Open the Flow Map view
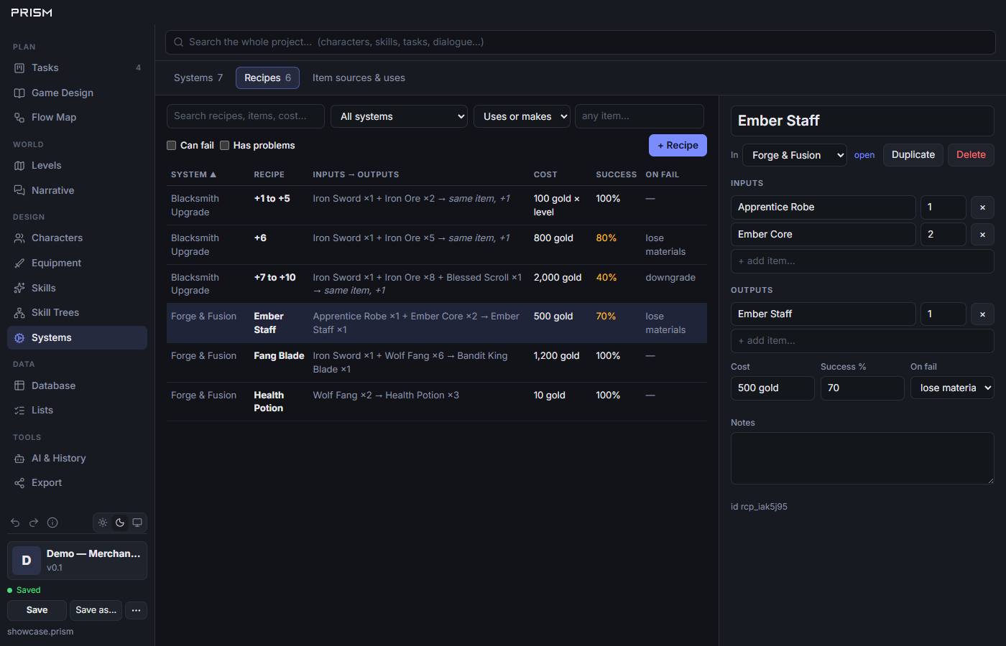The height and width of the screenshot is (646, 1006). pyautogui.click(x=77, y=117)
